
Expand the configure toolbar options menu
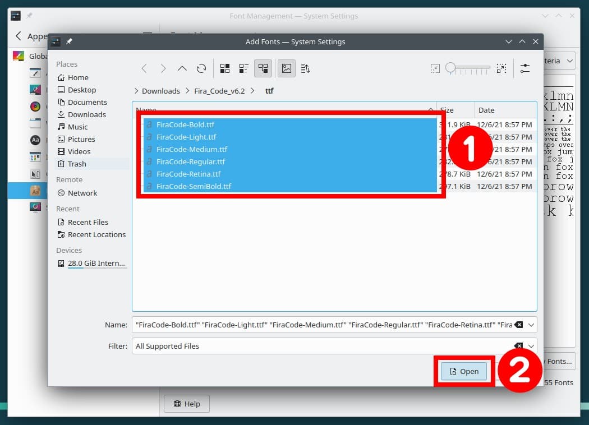(525, 68)
